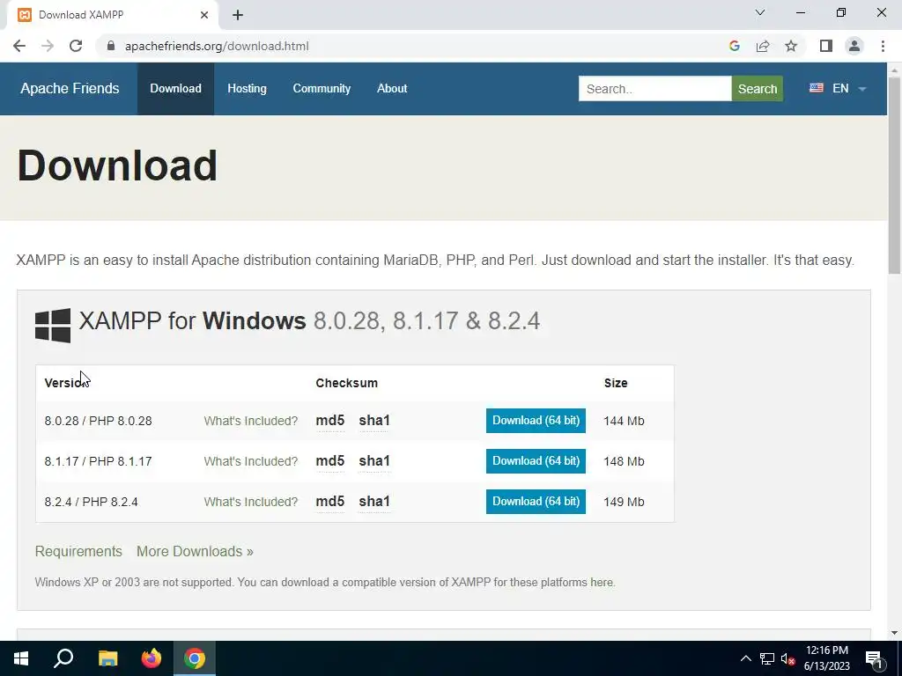Click the muted volume tray icon
The image size is (902, 676).
[788, 658]
